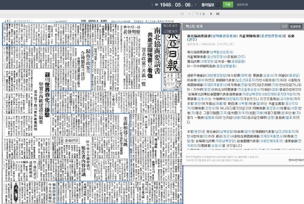Screen dimensions: 304x204
Task: Jump to the first page icon
Action: (x=182, y=14)
